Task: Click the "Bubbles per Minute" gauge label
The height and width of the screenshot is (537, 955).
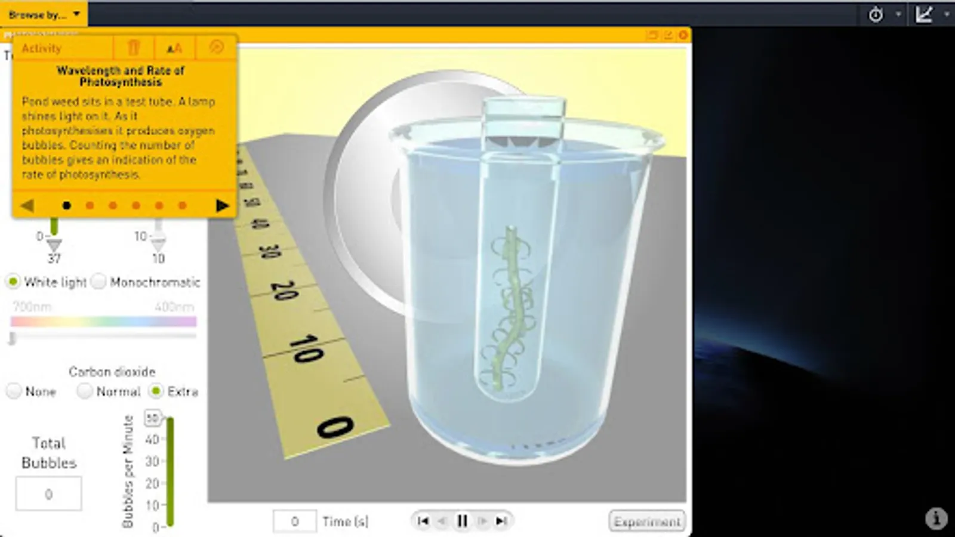Action: pyautogui.click(x=128, y=471)
